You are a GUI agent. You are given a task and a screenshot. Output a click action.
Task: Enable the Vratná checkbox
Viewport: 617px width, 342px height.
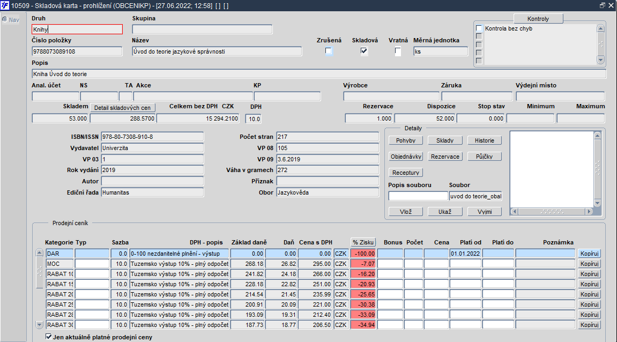[398, 51]
